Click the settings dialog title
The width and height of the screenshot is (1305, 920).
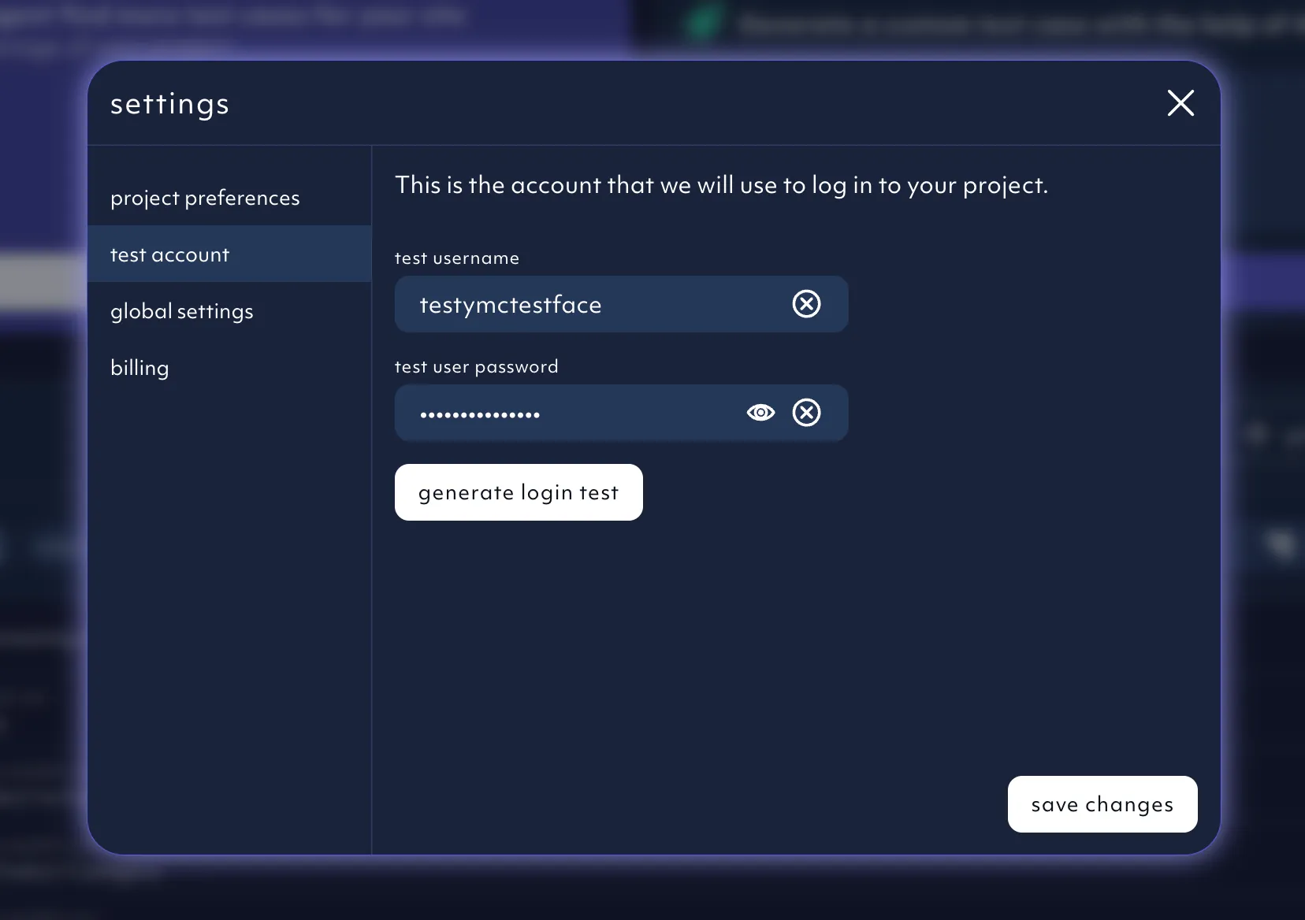[169, 103]
